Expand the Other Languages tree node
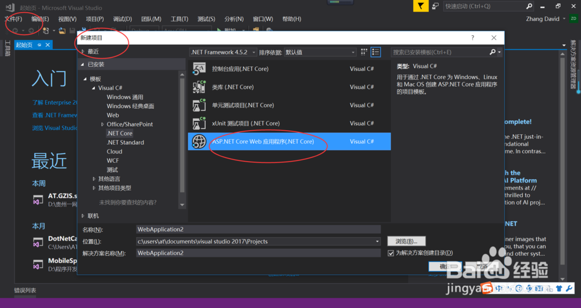581x308 pixels. coord(94,179)
